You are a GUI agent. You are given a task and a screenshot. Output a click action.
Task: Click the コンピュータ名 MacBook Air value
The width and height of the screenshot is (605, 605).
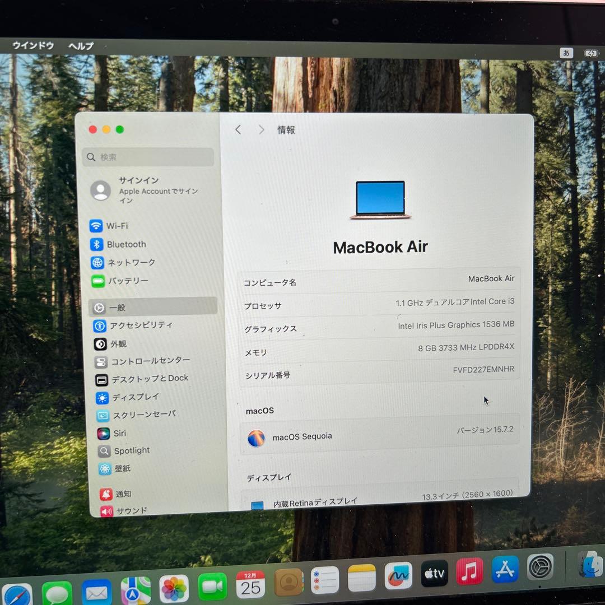491,278
